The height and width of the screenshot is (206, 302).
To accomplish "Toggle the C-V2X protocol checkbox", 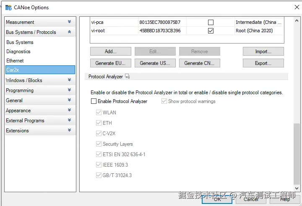I will 99,133.
